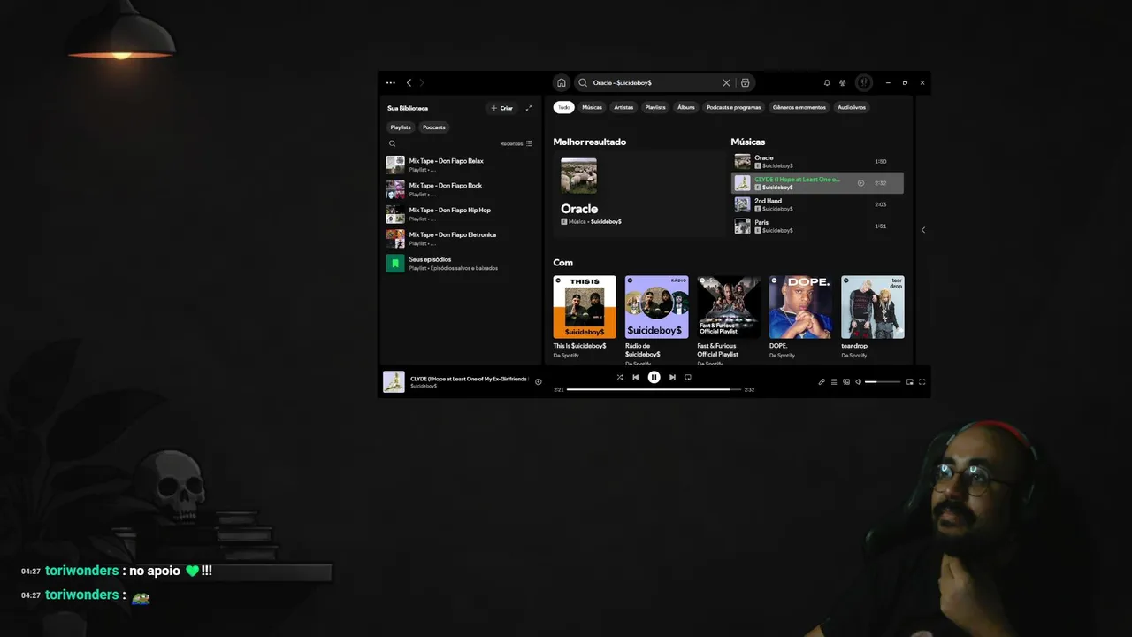
Task: Toggle shuffle playback
Action: pos(620,377)
